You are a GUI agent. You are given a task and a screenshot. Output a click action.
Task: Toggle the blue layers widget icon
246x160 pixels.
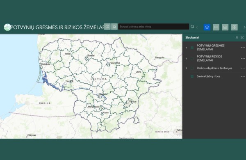coord(207,27)
